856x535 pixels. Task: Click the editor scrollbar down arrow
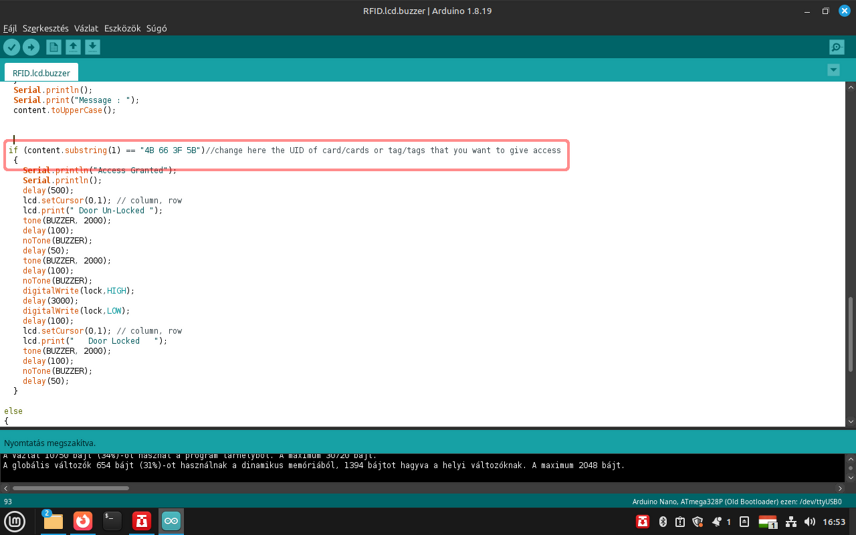tap(851, 422)
